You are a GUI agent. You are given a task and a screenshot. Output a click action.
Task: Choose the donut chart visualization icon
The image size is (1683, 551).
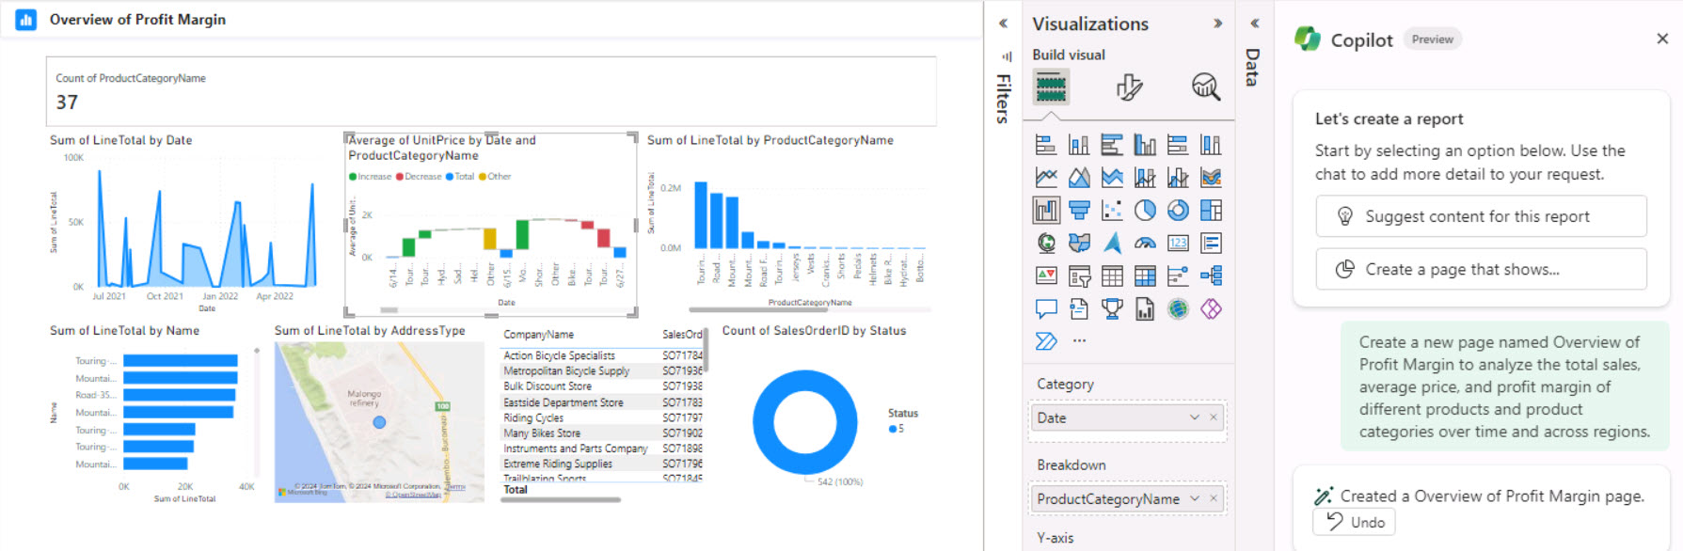pos(1178,211)
